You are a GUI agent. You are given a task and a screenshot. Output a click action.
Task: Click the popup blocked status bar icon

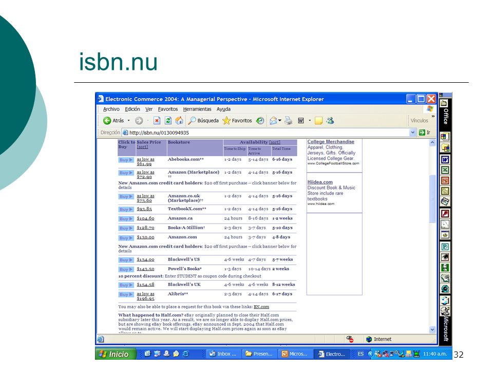[x=350, y=339]
